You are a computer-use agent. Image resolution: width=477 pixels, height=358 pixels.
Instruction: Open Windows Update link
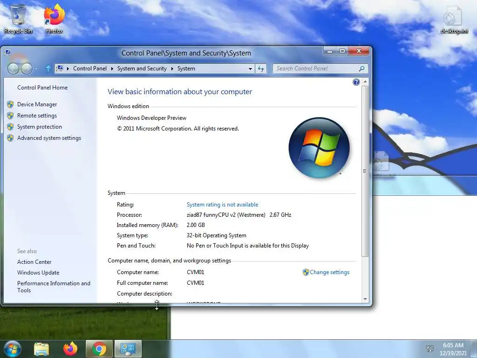(x=38, y=272)
